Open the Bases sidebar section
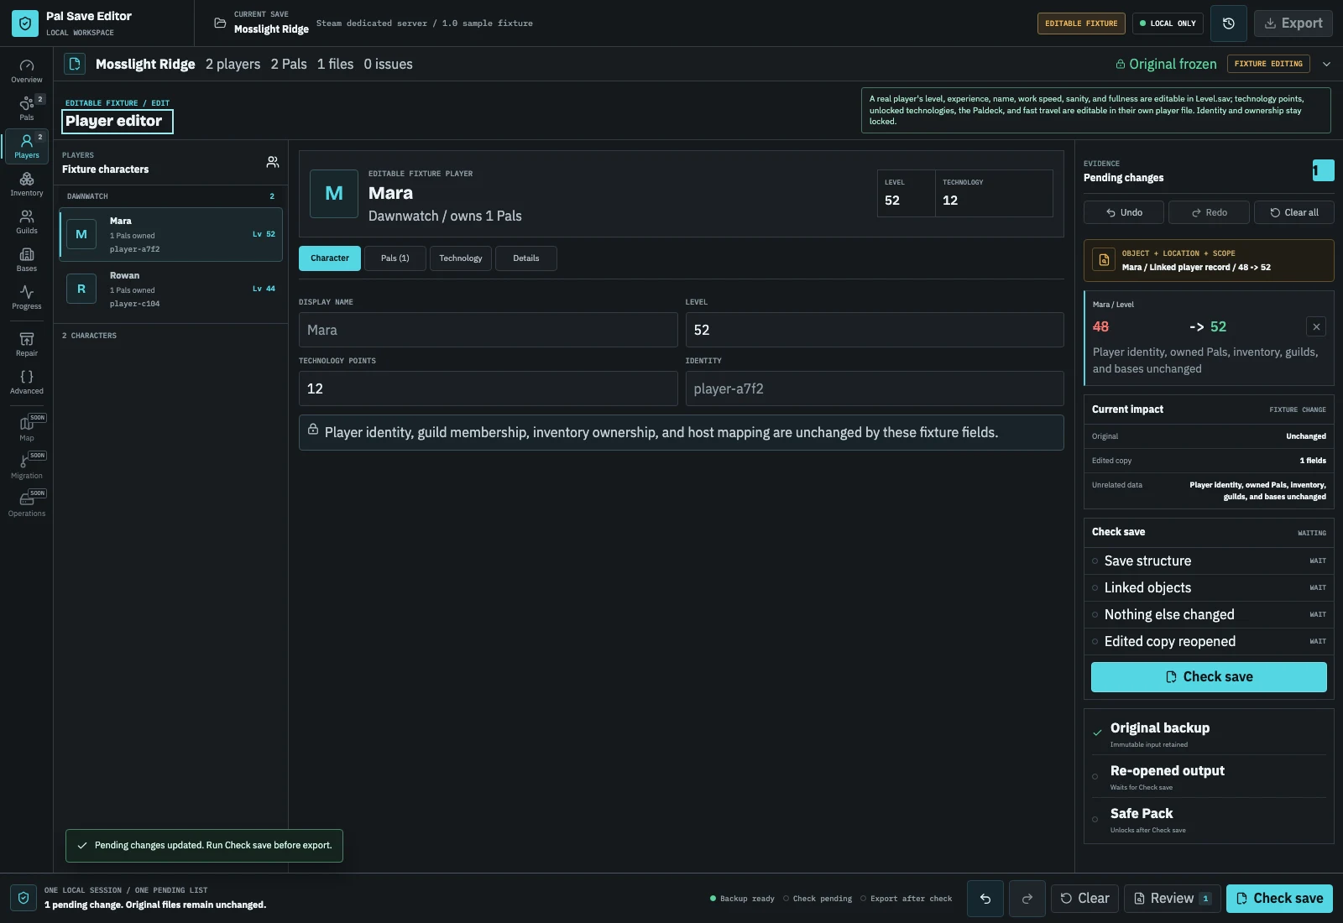The width and height of the screenshot is (1343, 923). [x=27, y=260]
